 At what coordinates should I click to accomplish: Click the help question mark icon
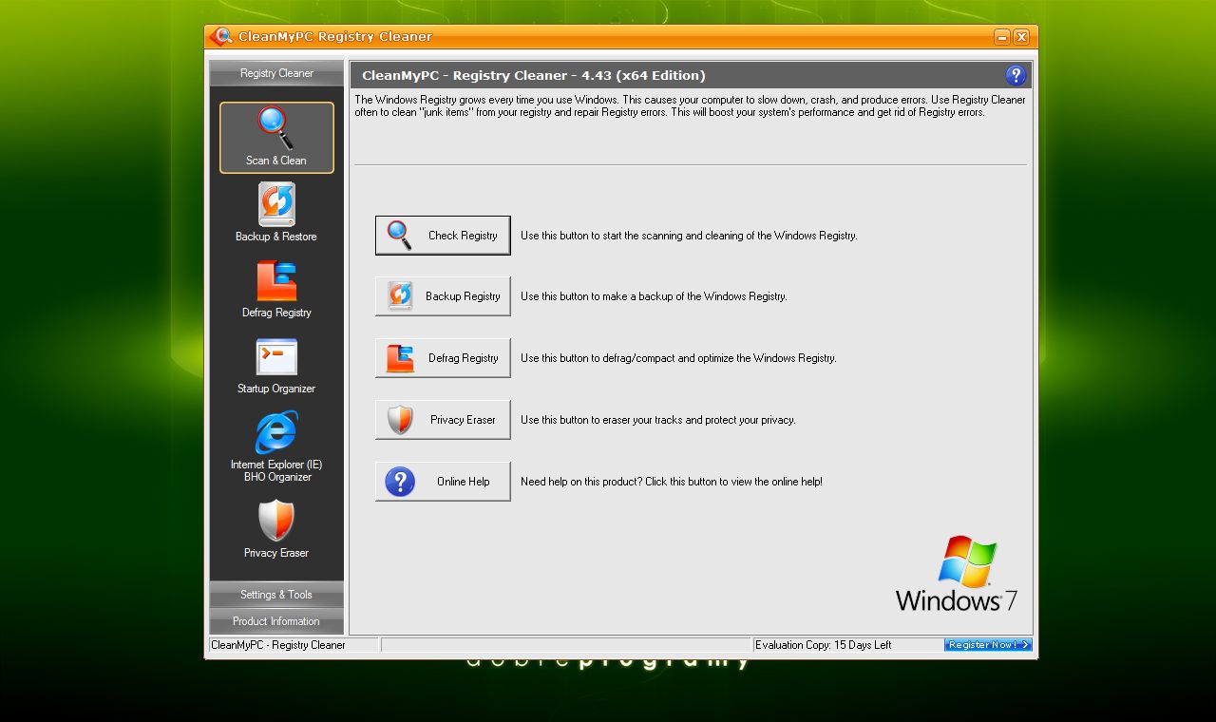1015,75
